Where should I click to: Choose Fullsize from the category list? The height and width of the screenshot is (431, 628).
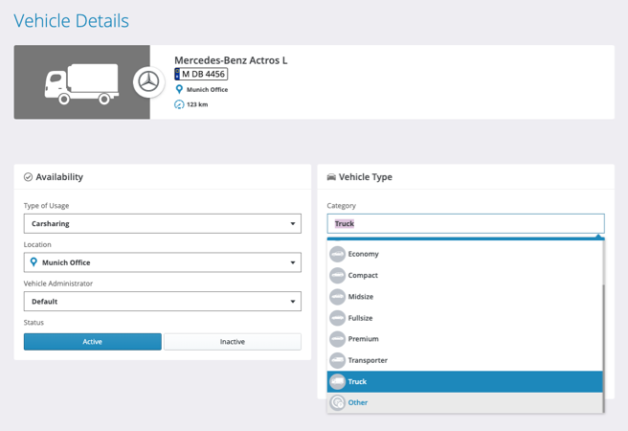(x=464, y=318)
